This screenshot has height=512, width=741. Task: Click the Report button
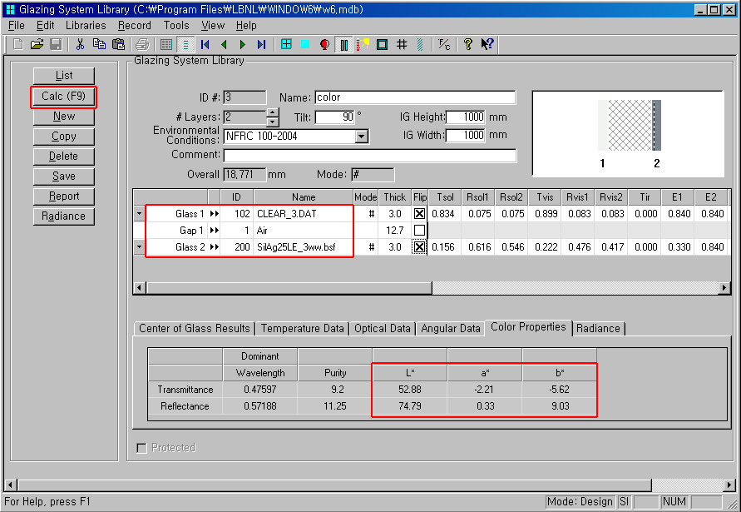pyautogui.click(x=64, y=196)
